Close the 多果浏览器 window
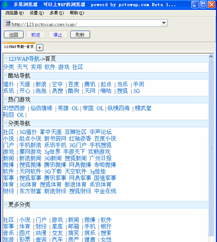 pyautogui.click(x=212, y=4)
